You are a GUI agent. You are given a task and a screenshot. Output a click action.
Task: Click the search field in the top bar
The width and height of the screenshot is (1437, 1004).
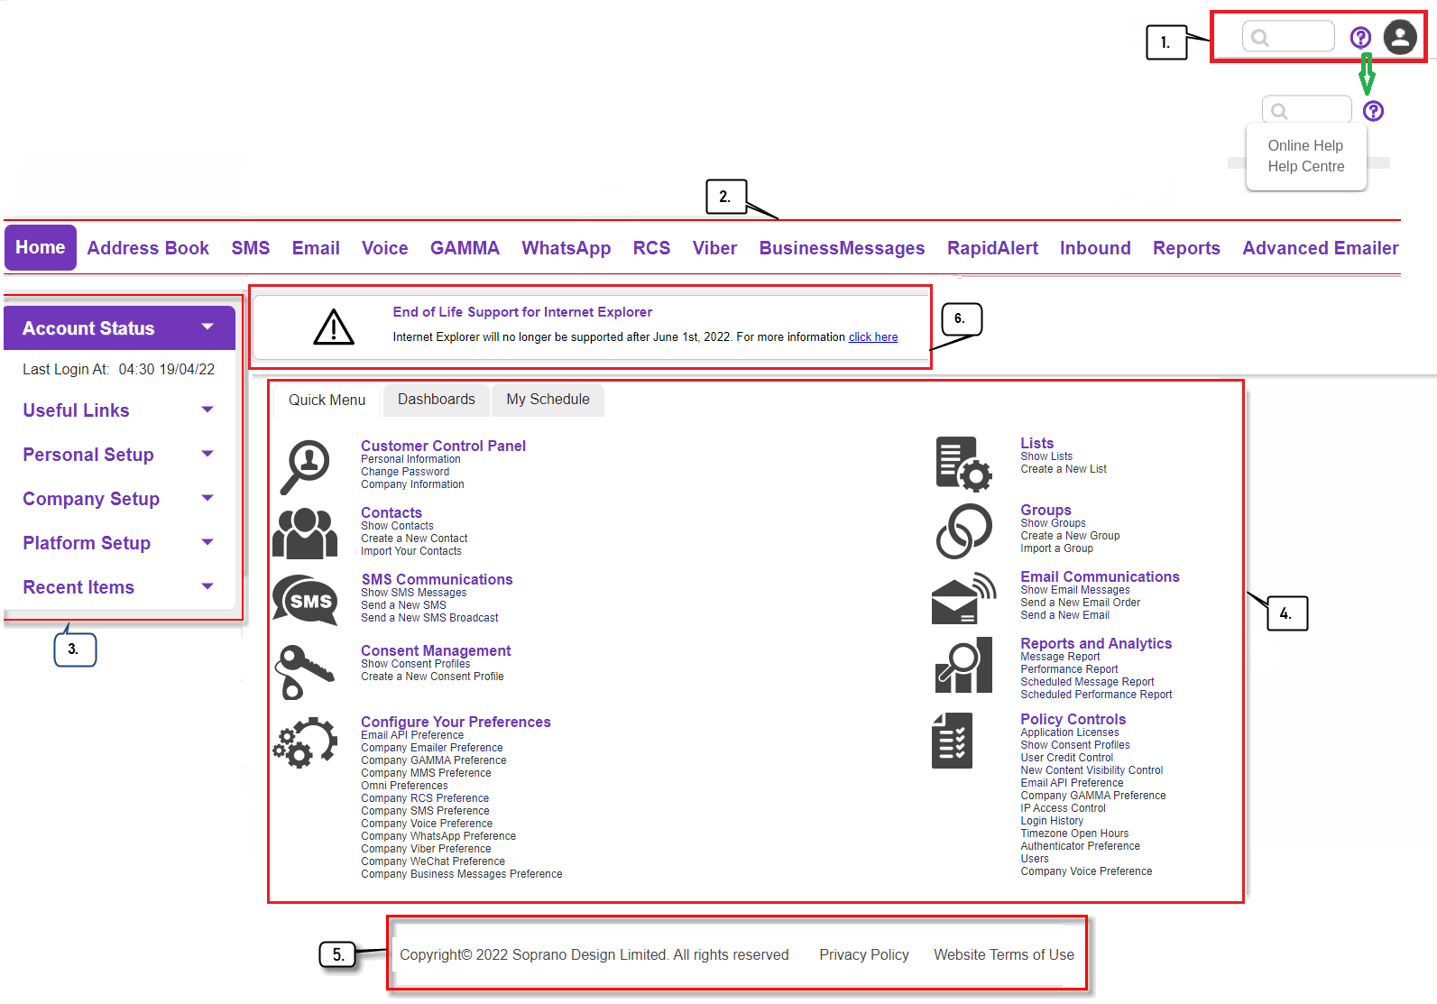pyautogui.click(x=1295, y=37)
